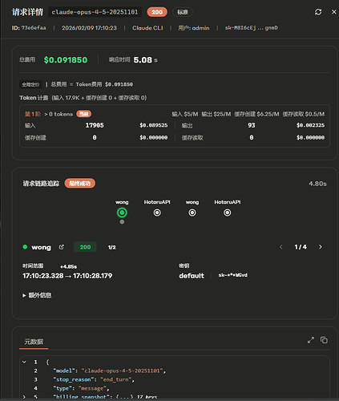Click the API key sk-M8I6cEj...gnmD

pyautogui.click(x=252, y=28)
